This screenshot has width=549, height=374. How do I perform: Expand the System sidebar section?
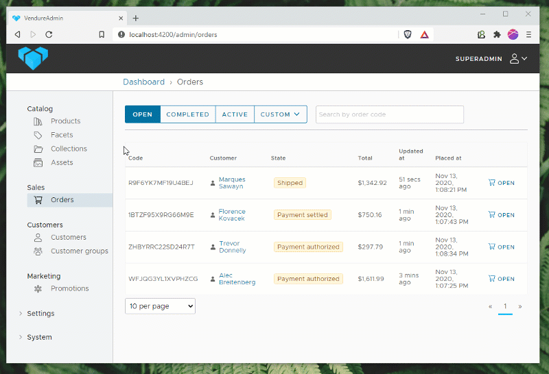pos(38,337)
